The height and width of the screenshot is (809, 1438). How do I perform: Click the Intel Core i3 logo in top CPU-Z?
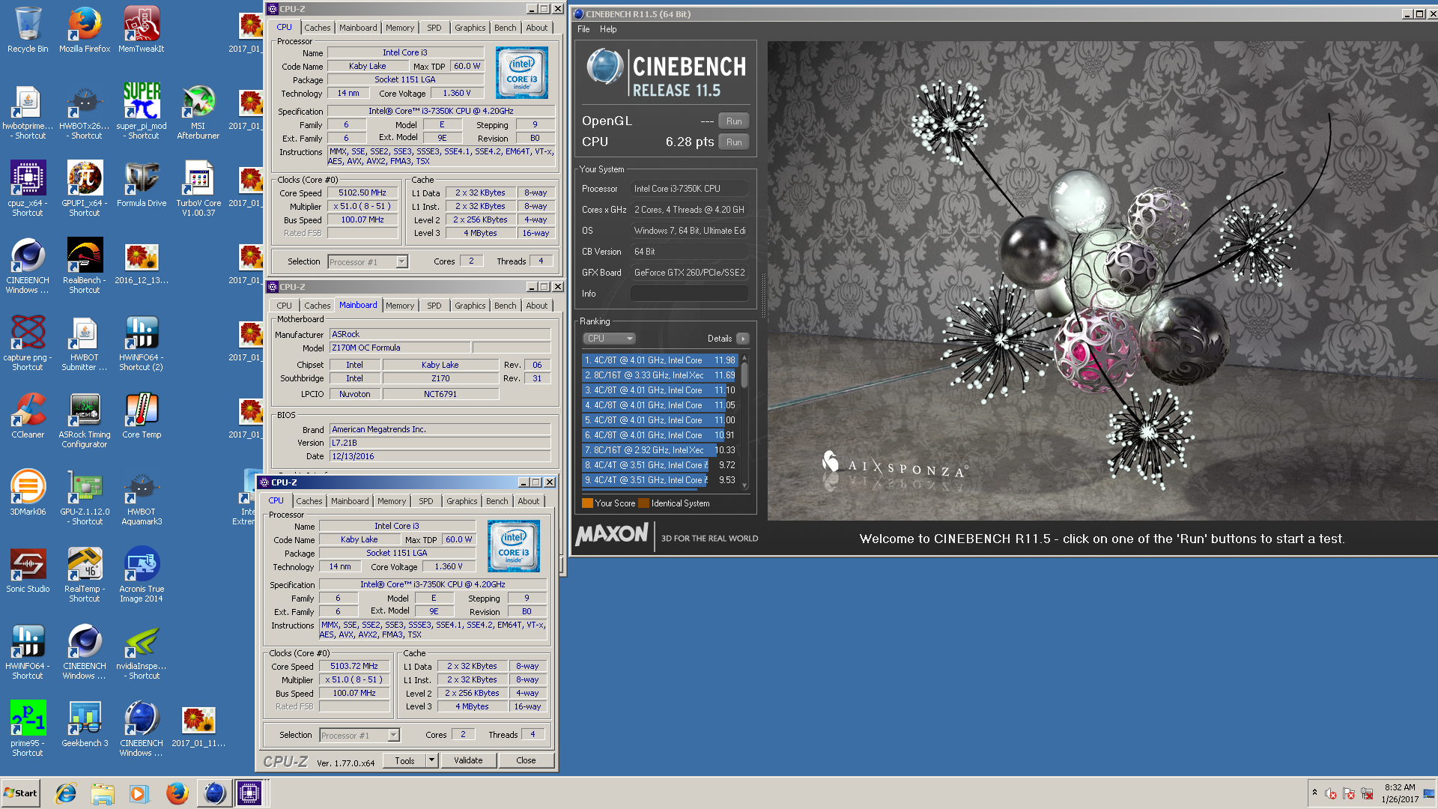coord(522,73)
